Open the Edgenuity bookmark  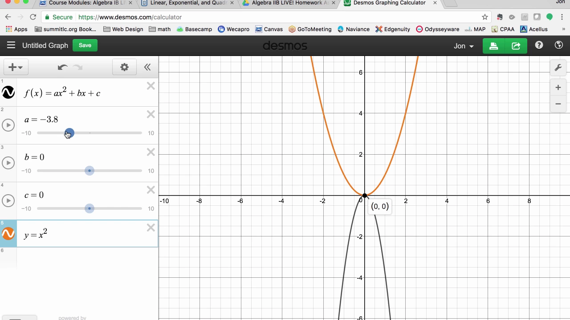[393, 29]
